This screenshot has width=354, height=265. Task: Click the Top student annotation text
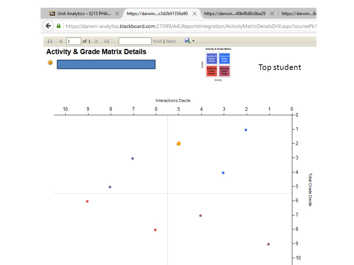coord(280,67)
